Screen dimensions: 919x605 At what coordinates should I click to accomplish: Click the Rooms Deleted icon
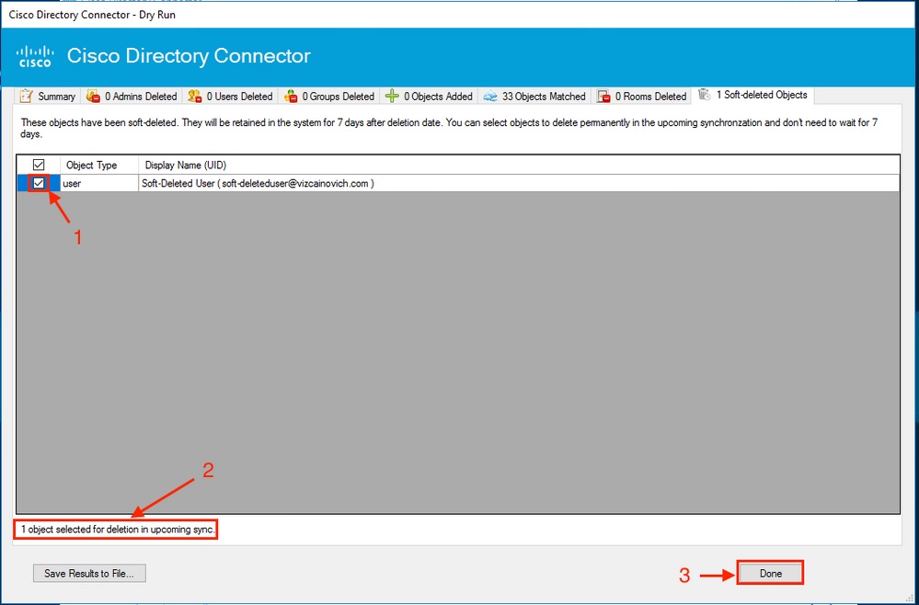604,95
